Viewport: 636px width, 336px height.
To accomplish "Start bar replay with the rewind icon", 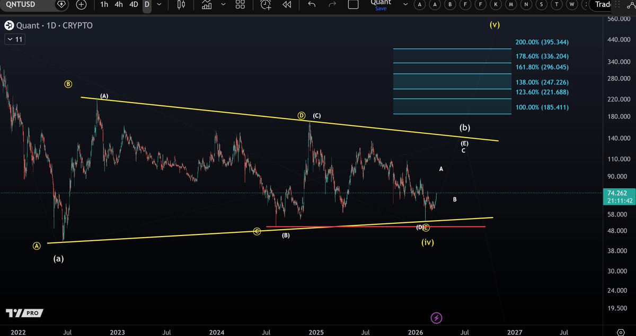I will (287, 4).
